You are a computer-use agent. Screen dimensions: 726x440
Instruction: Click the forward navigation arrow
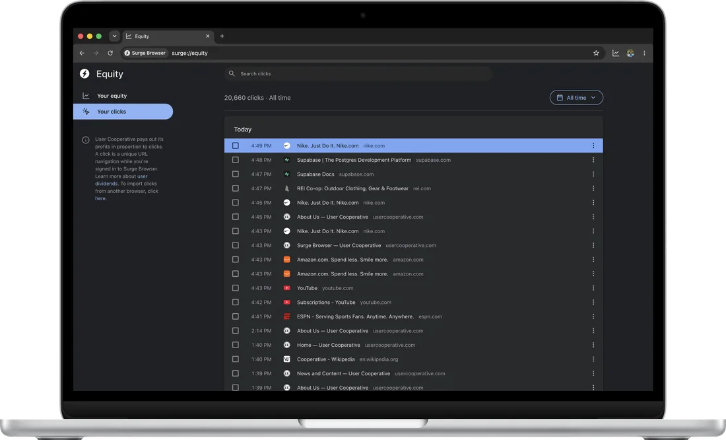point(96,54)
